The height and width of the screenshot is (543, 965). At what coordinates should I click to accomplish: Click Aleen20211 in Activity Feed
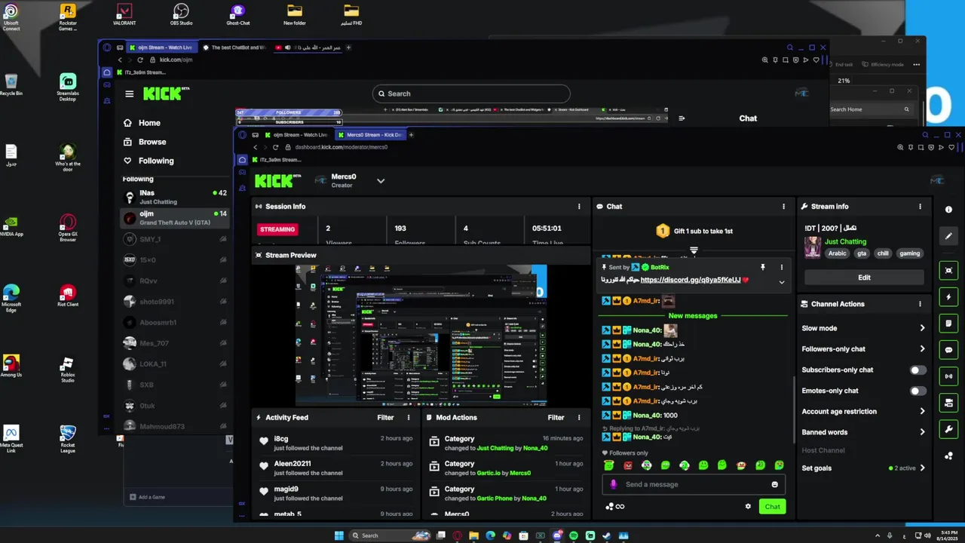(x=292, y=464)
